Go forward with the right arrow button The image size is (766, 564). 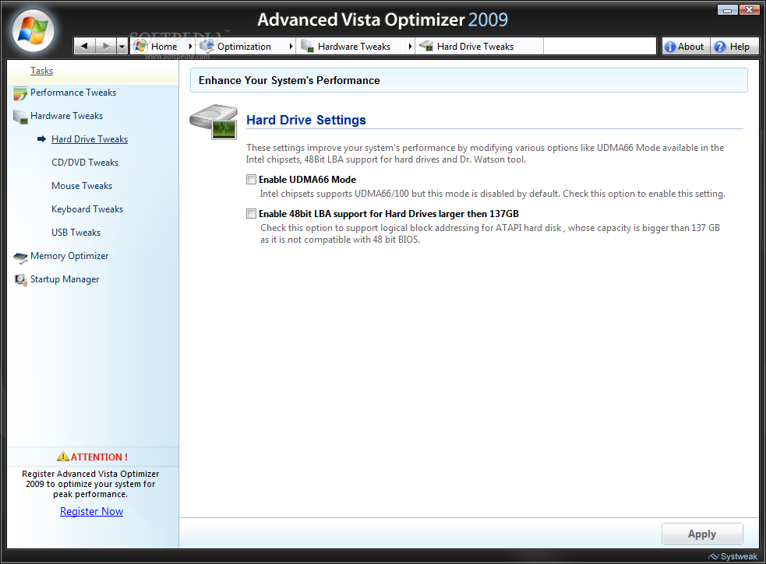click(105, 47)
